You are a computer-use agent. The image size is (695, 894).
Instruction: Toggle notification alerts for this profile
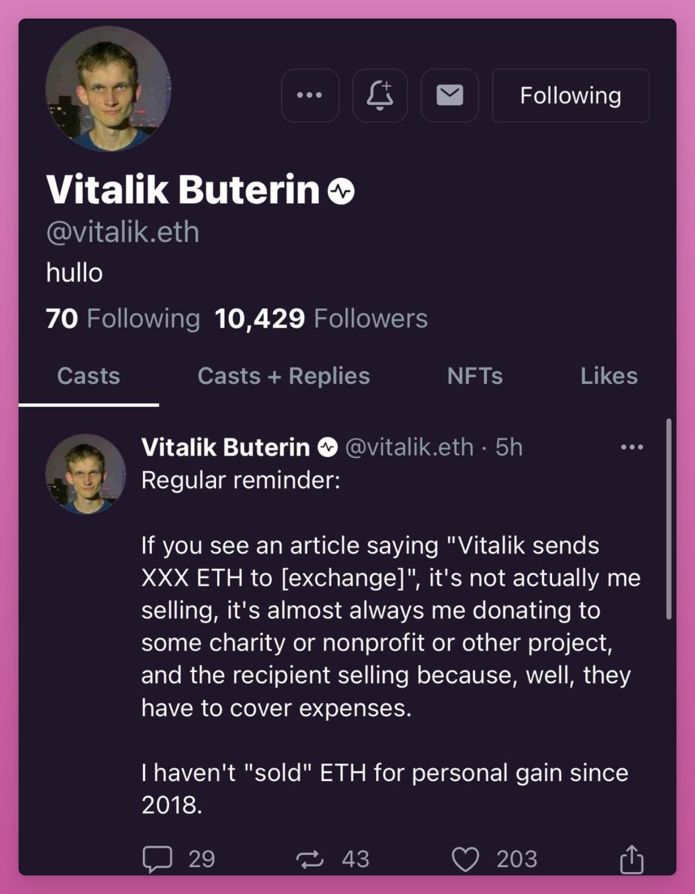click(x=380, y=96)
